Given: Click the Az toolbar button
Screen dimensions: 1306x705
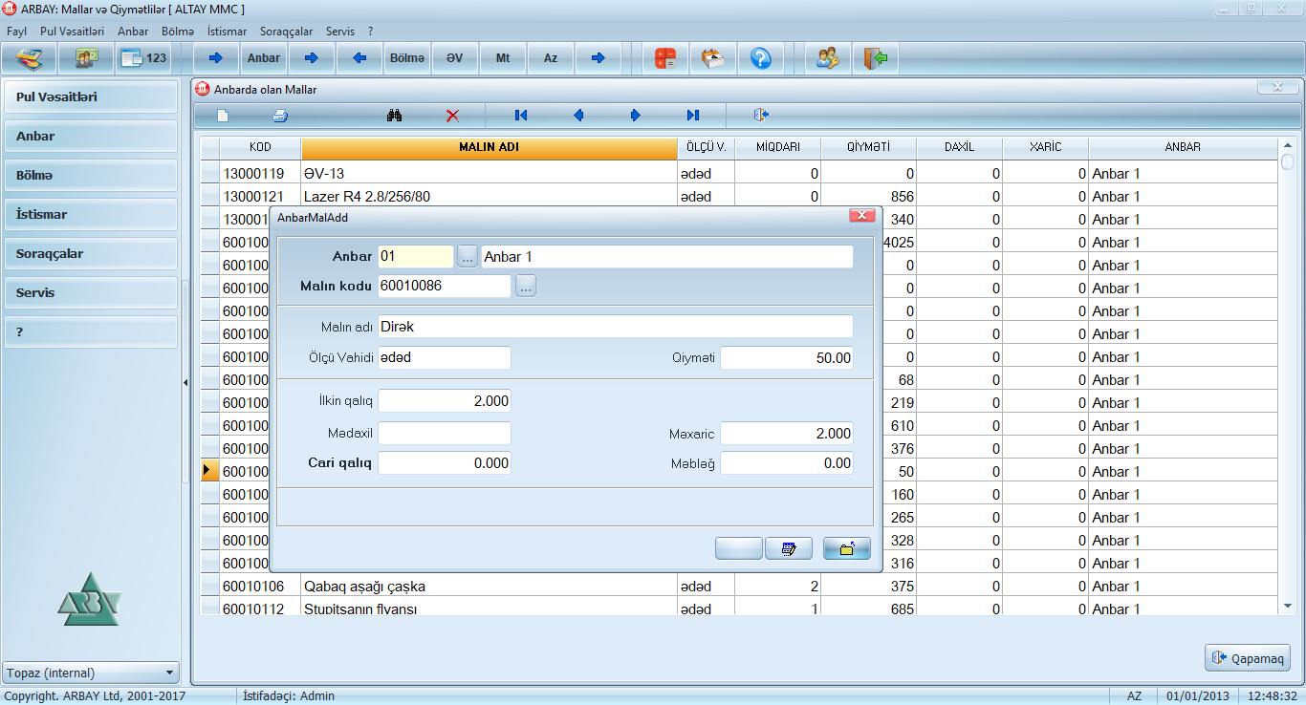Looking at the screenshot, I should pos(551,58).
